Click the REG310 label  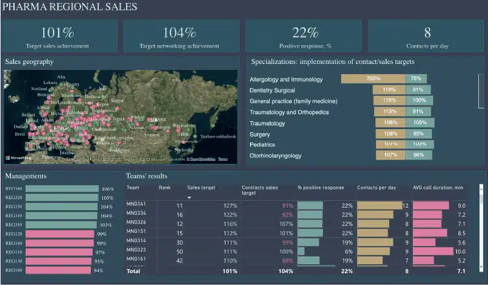[x=13, y=216]
